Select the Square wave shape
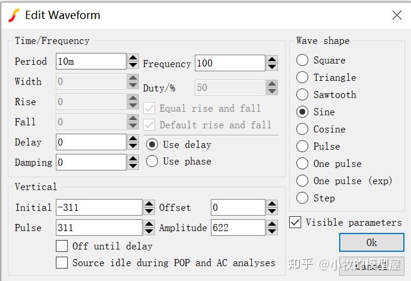The height and width of the screenshot is (281, 411). [x=302, y=60]
